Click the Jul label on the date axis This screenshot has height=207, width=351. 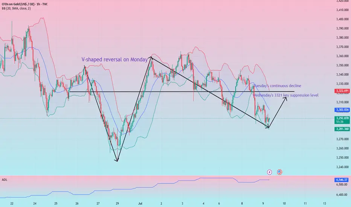click(140, 203)
